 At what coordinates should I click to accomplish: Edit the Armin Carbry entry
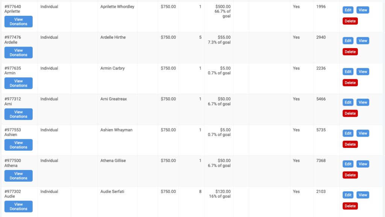348,72
